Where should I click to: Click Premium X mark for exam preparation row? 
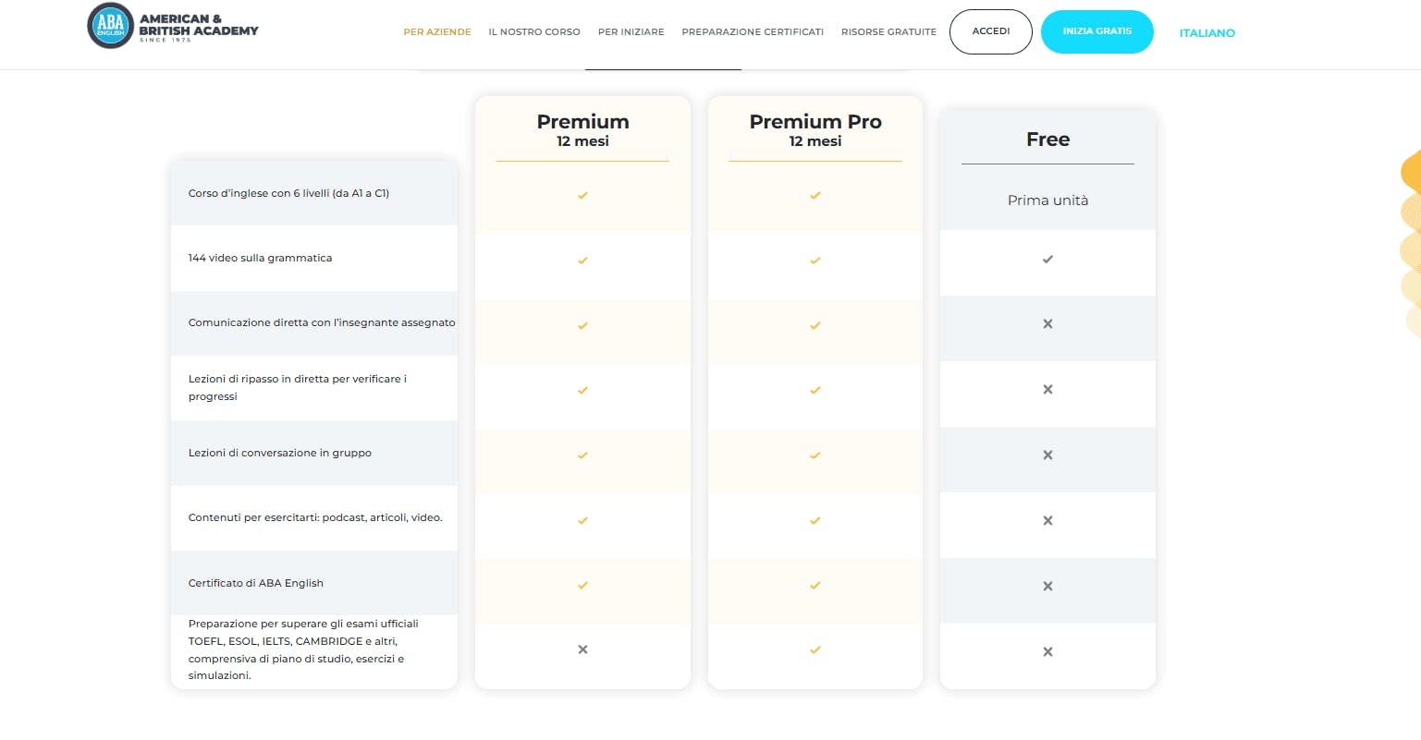click(582, 649)
